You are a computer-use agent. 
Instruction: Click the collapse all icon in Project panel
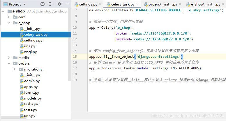coord(50,4)
